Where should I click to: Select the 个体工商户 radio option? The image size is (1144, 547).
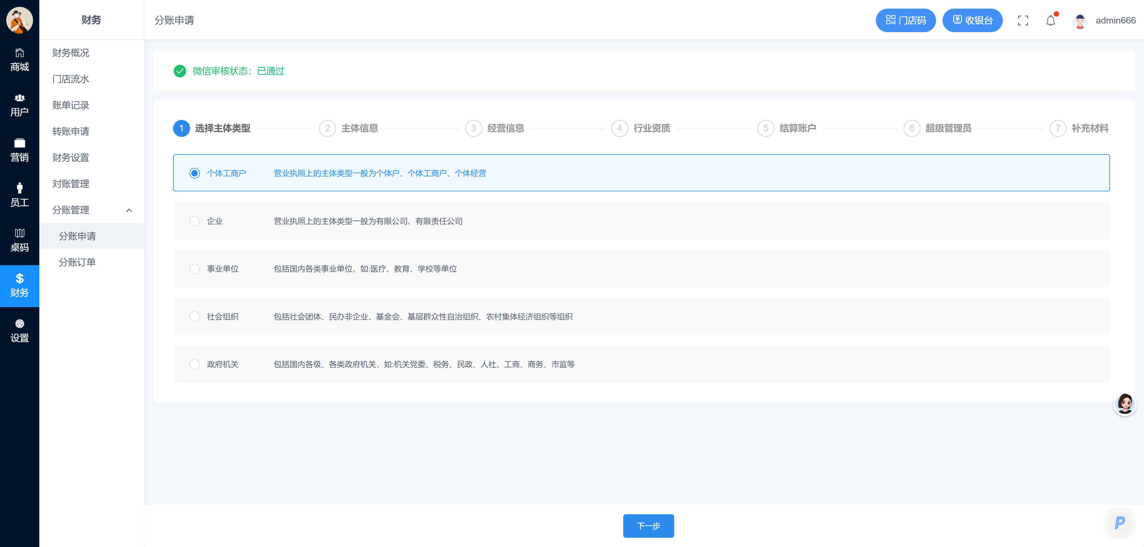[x=195, y=173]
